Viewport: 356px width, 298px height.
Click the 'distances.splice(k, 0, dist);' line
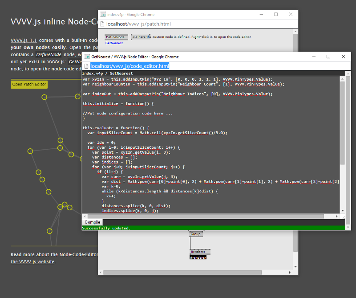tap(136, 206)
